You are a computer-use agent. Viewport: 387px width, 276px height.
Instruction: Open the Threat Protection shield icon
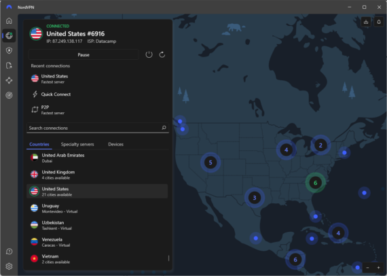[x=9, y=50]
